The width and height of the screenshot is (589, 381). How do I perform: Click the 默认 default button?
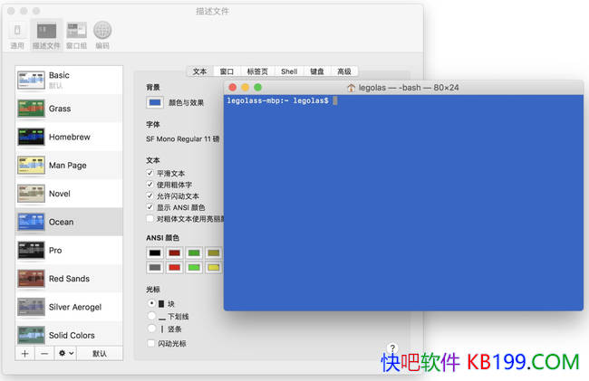(100, 353)
